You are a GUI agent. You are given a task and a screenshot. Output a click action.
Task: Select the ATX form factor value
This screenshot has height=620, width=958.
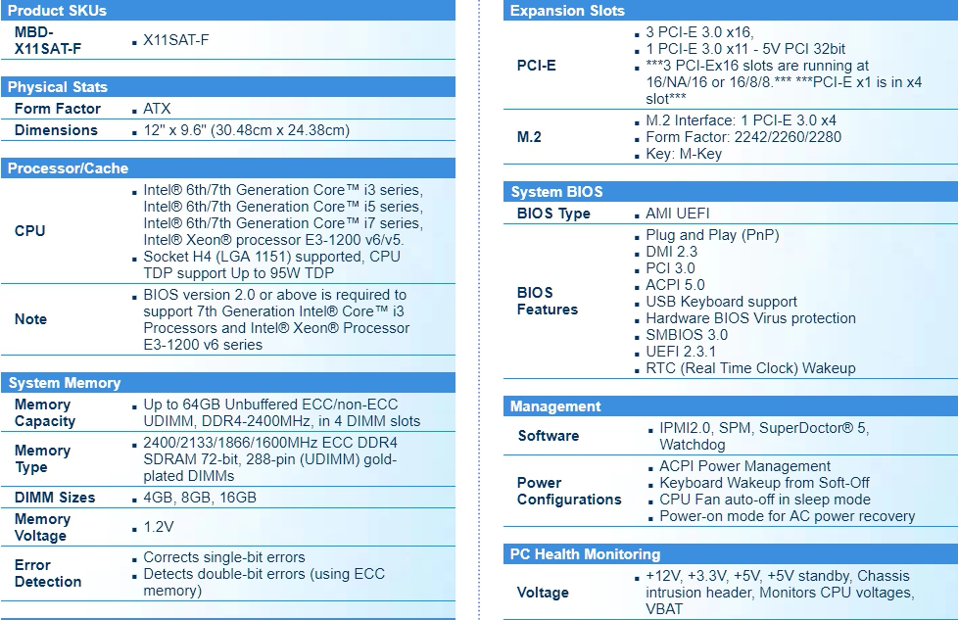click(x=157, y=109)
